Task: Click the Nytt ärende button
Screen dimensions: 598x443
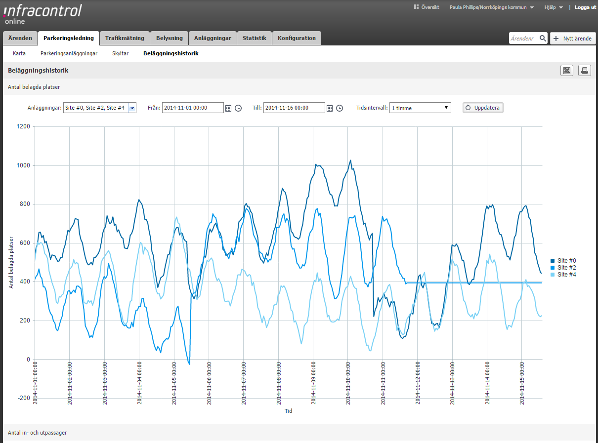Action: [x=573, y=38]
